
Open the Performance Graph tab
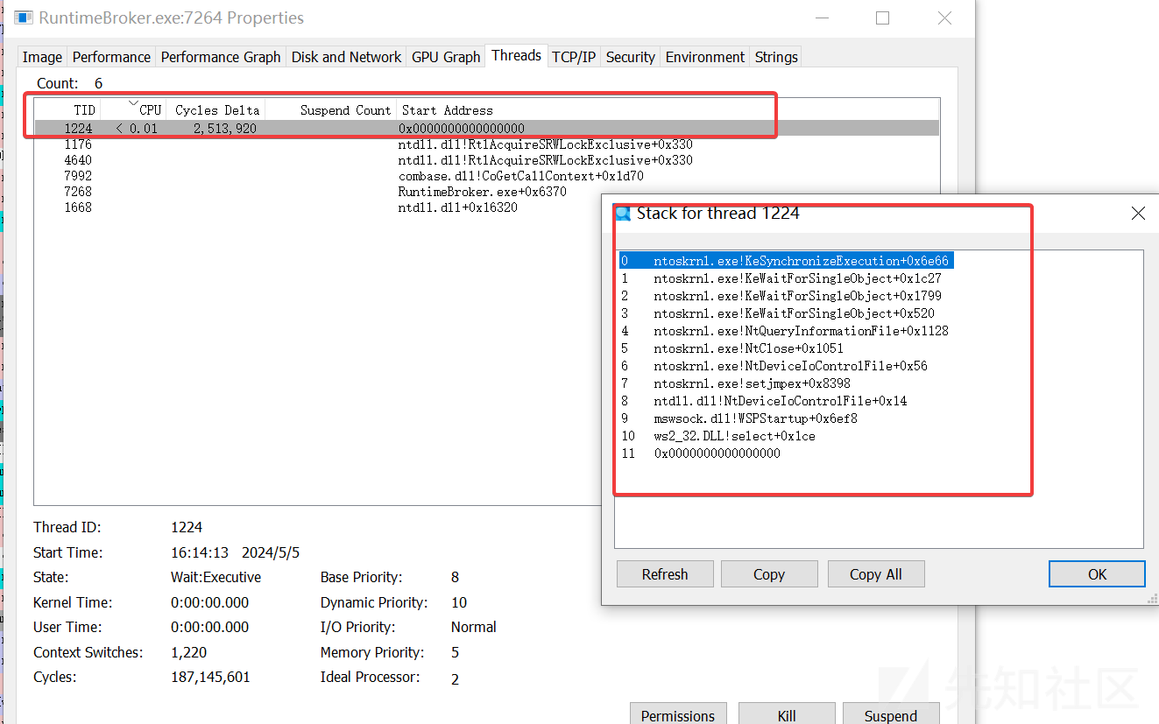221,57
